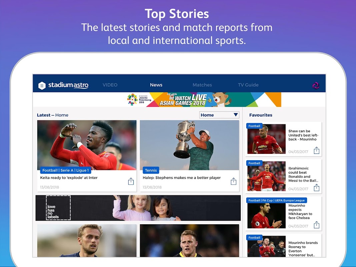Click the stadium astro logo

click(68, 85)
